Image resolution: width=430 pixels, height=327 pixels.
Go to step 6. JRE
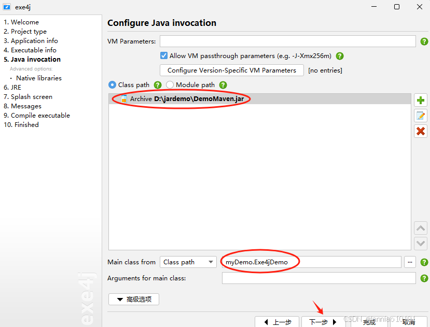coord(12,87)
